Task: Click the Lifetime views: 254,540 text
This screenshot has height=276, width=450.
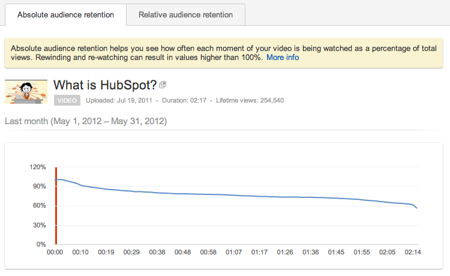Action: click(x=250, y=100)
